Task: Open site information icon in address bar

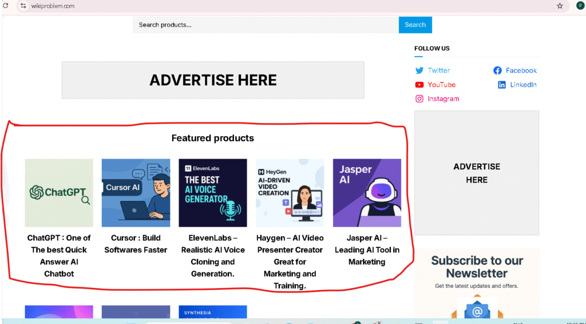Action: [x=23, y=6]
